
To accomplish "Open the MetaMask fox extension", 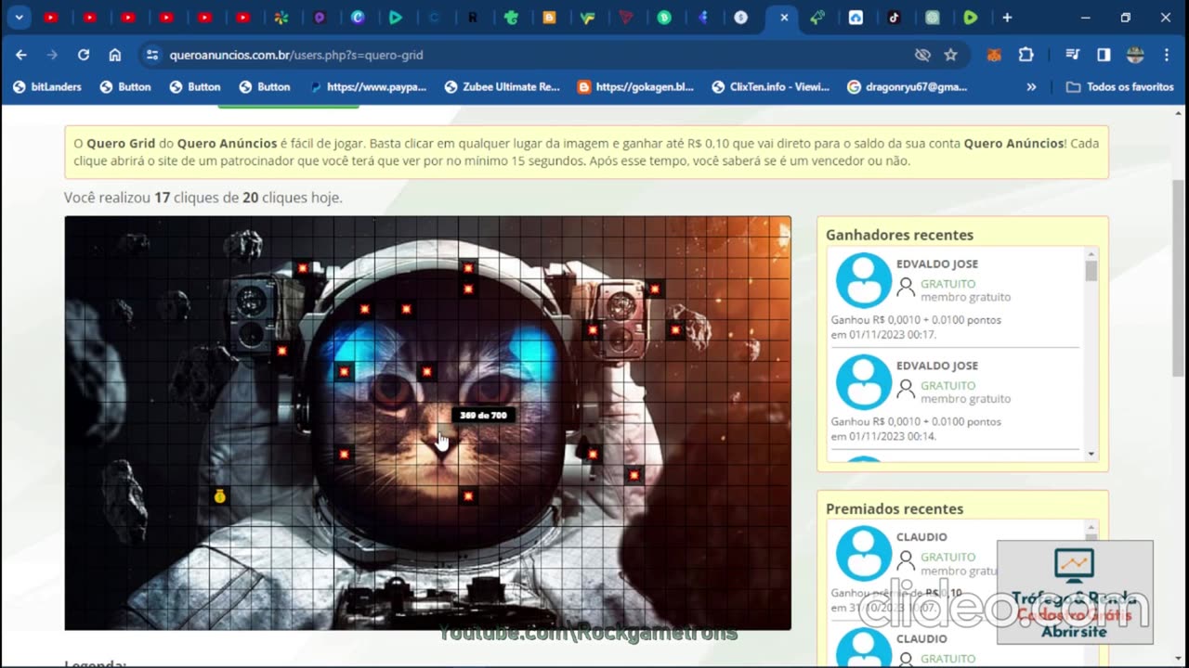I will (x=994, y=55).
